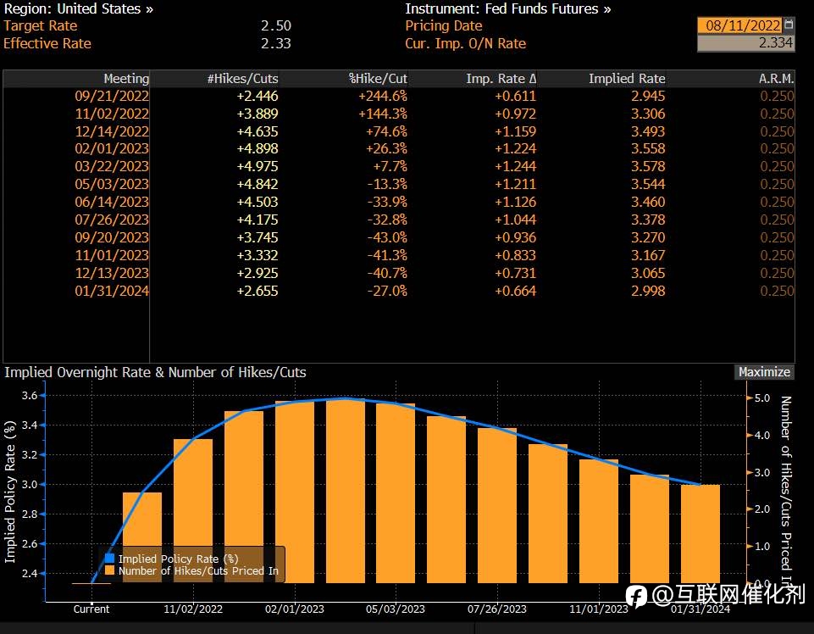Click the blue Implied Policy Rate legend swatch

point(109,558)
